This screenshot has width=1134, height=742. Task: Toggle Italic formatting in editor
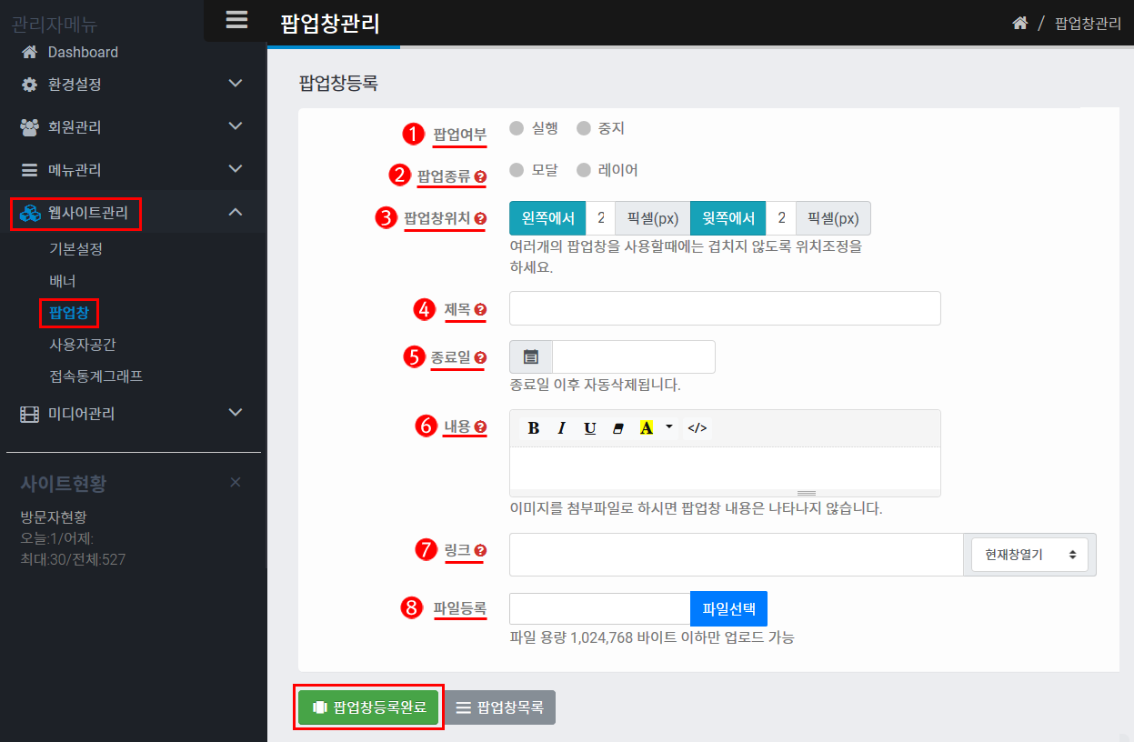click(x=562, y=428)
